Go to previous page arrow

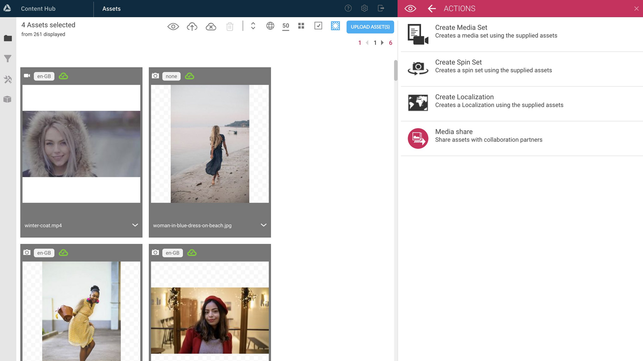pyautogui.click(x=367, y=43)
